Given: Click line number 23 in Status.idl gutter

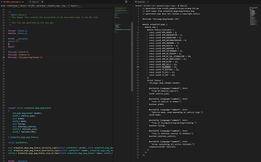Looking at the screenshot, I should (138, 67).
